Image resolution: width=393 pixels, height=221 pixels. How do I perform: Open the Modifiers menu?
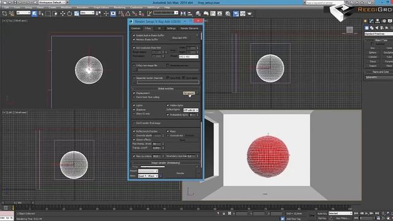[66, 7]
